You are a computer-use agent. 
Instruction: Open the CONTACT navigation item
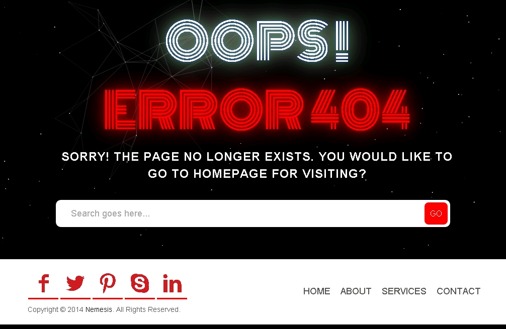(x=458, y=291)
